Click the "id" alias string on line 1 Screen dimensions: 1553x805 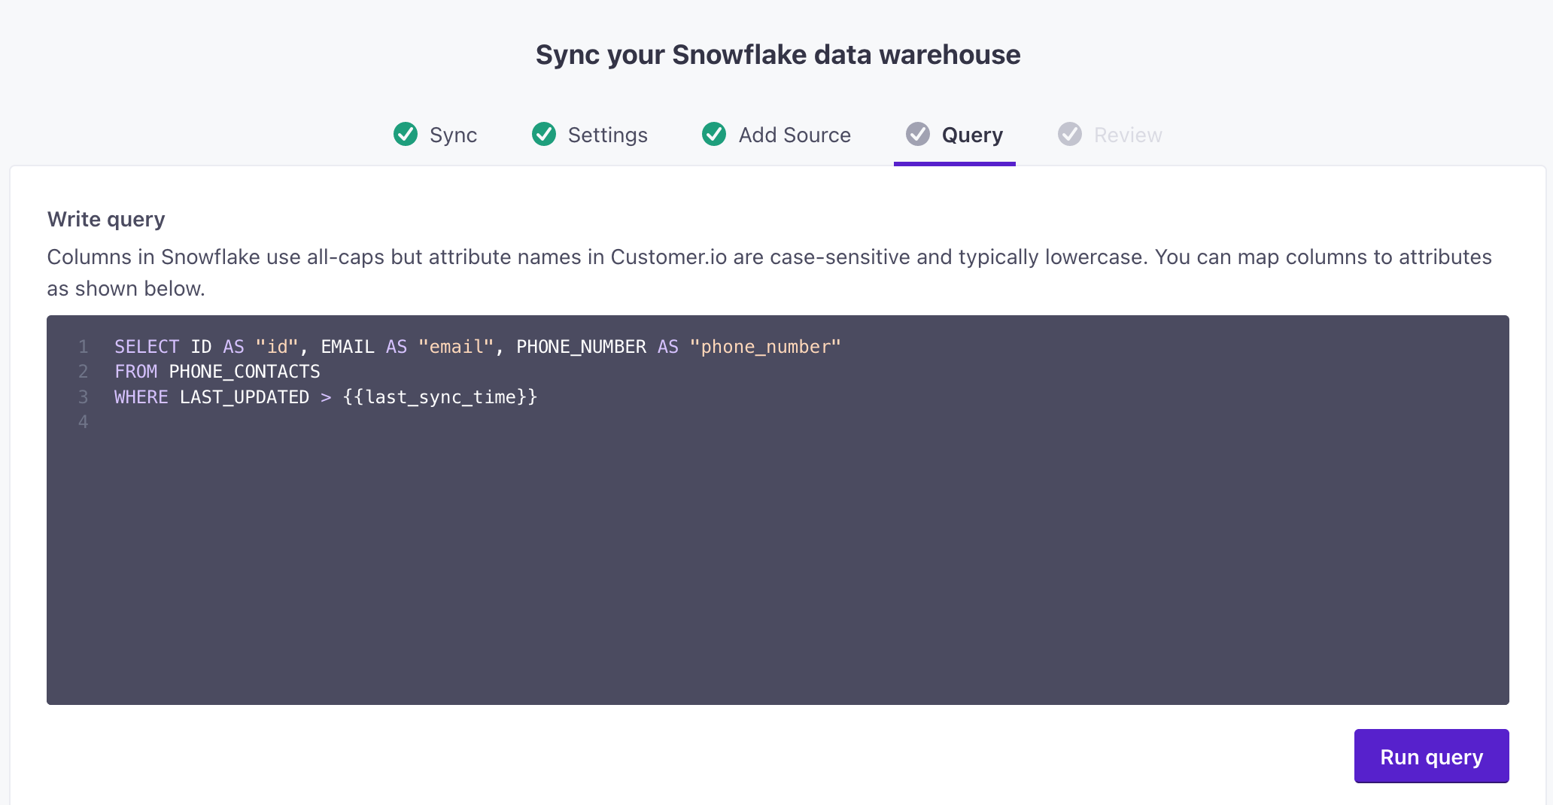[277, 347]
